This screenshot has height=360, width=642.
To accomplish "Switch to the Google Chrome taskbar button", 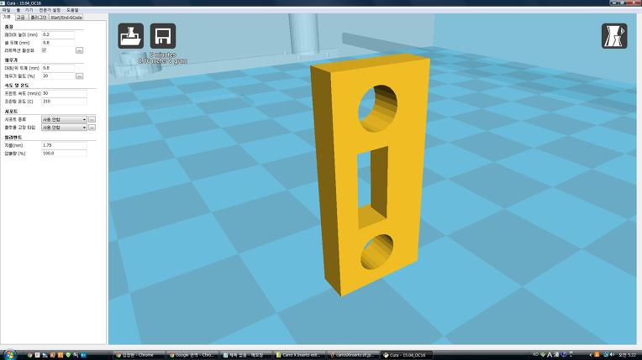I will [x=192, y=355].
